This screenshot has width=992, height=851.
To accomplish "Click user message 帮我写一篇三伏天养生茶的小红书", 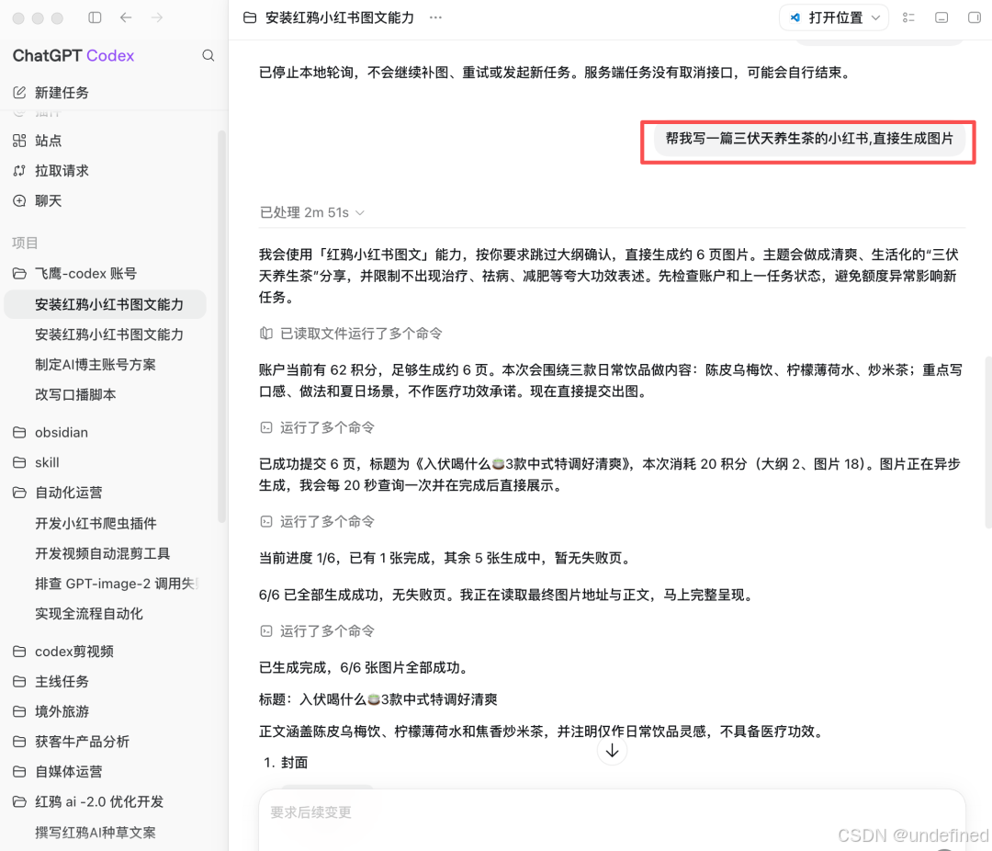I will coord(809,138).
